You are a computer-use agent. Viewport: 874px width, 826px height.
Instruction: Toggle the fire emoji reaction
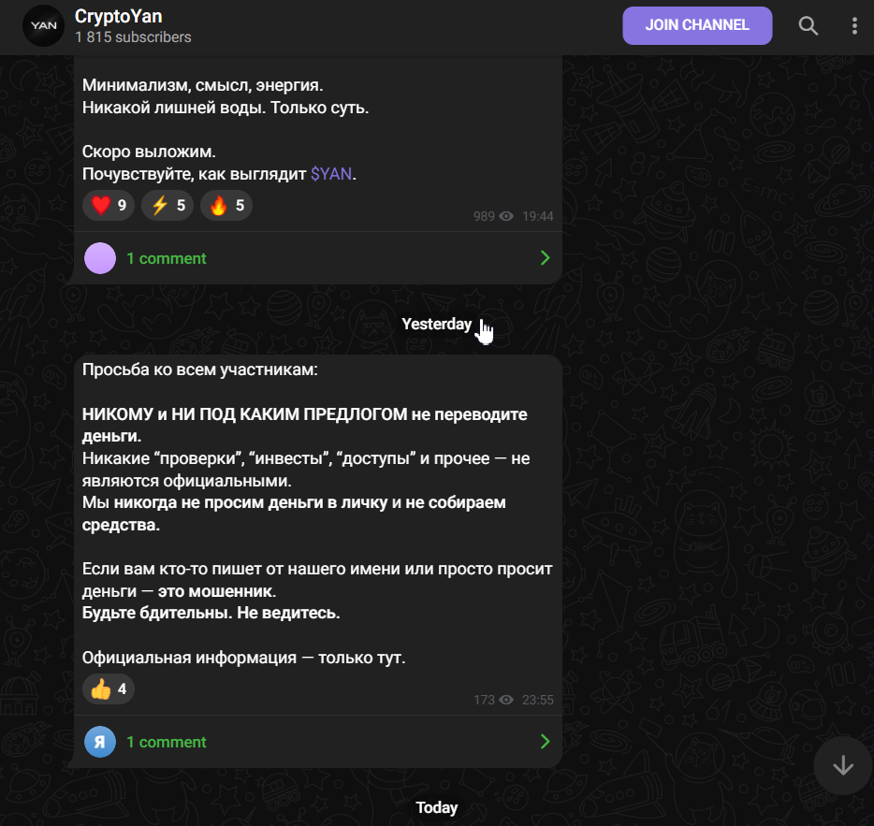(226, 206)
